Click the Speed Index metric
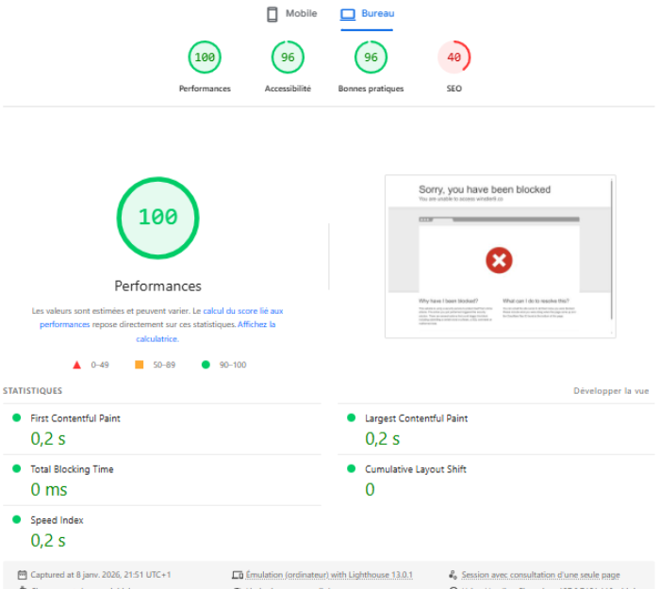The height and width of the screenshot is (589, 660). click(x=57, y=520)
